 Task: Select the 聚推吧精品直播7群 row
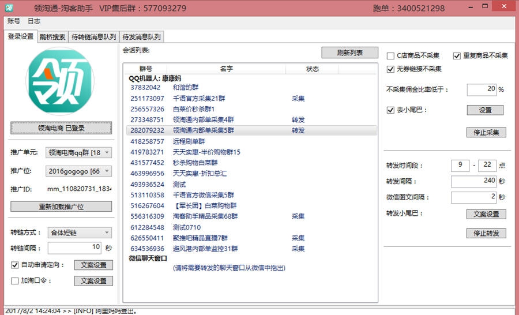point(251,238)
